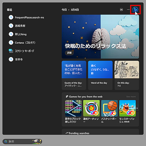Select recent search Cortana (コルタナ) text
Viewport: 146px width, 146px height.
point(25,43)
